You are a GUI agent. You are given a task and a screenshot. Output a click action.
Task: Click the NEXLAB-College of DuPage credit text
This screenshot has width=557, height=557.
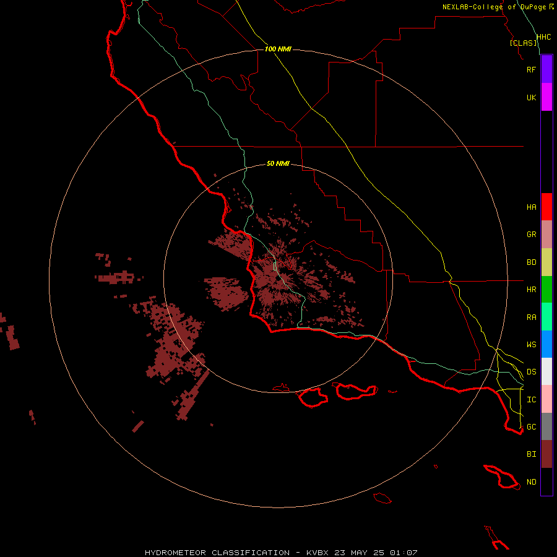(x=494, y=7)
